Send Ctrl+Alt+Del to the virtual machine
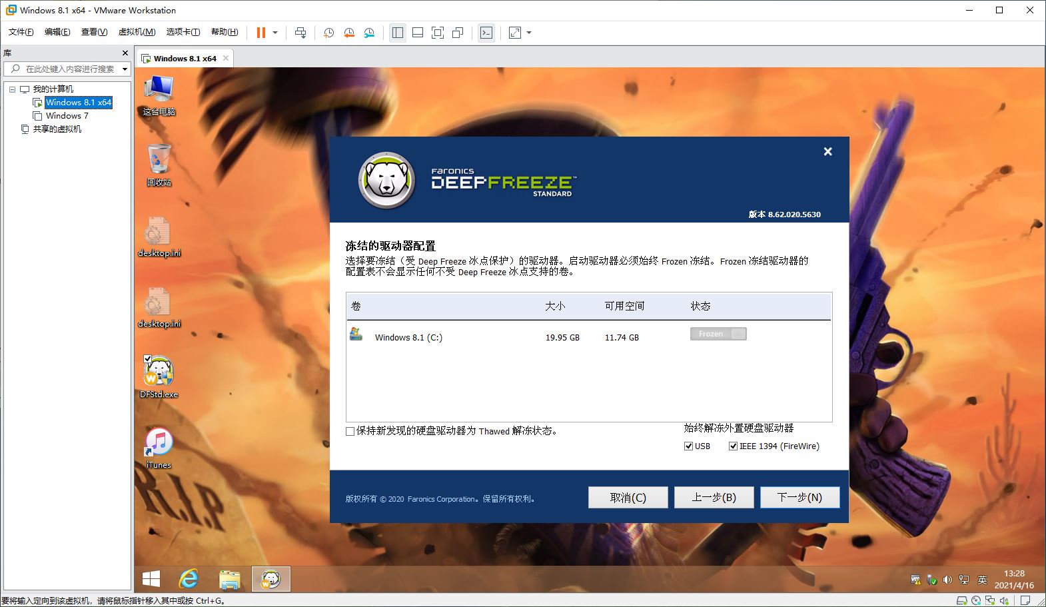The height and width of the screenshot is (607, 1046). point(300,33)
